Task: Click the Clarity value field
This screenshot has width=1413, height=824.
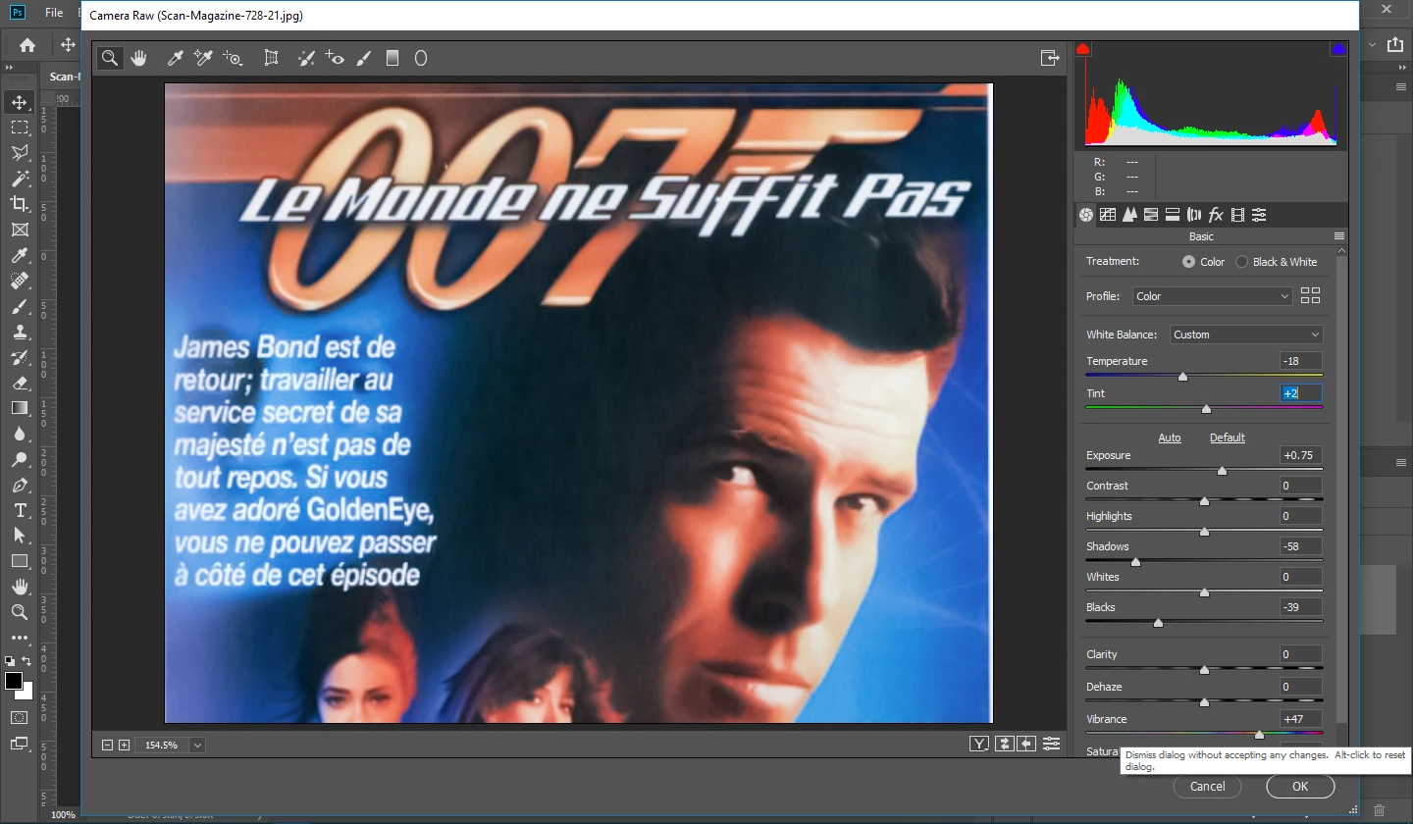Action: pyautogui.click(x=1300, y=654)
